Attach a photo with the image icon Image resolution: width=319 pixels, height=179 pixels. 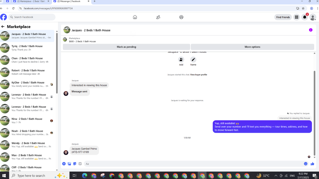coord(69,164)
